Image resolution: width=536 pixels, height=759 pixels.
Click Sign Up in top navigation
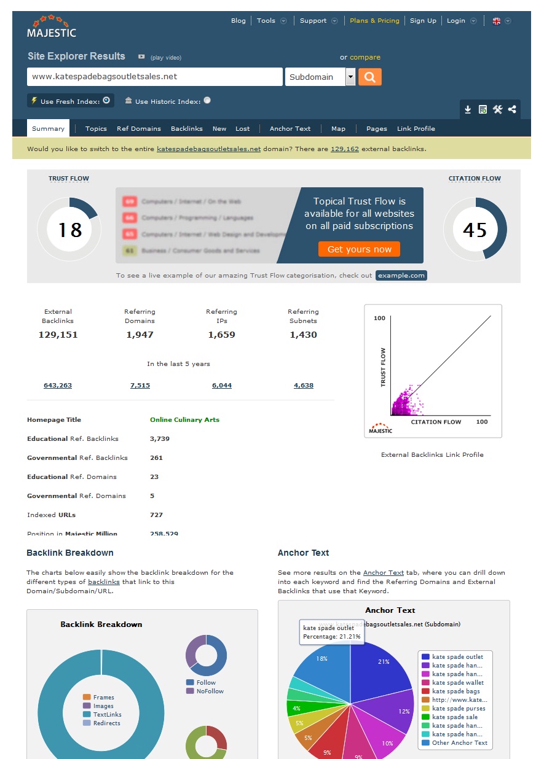pos(423,20)
